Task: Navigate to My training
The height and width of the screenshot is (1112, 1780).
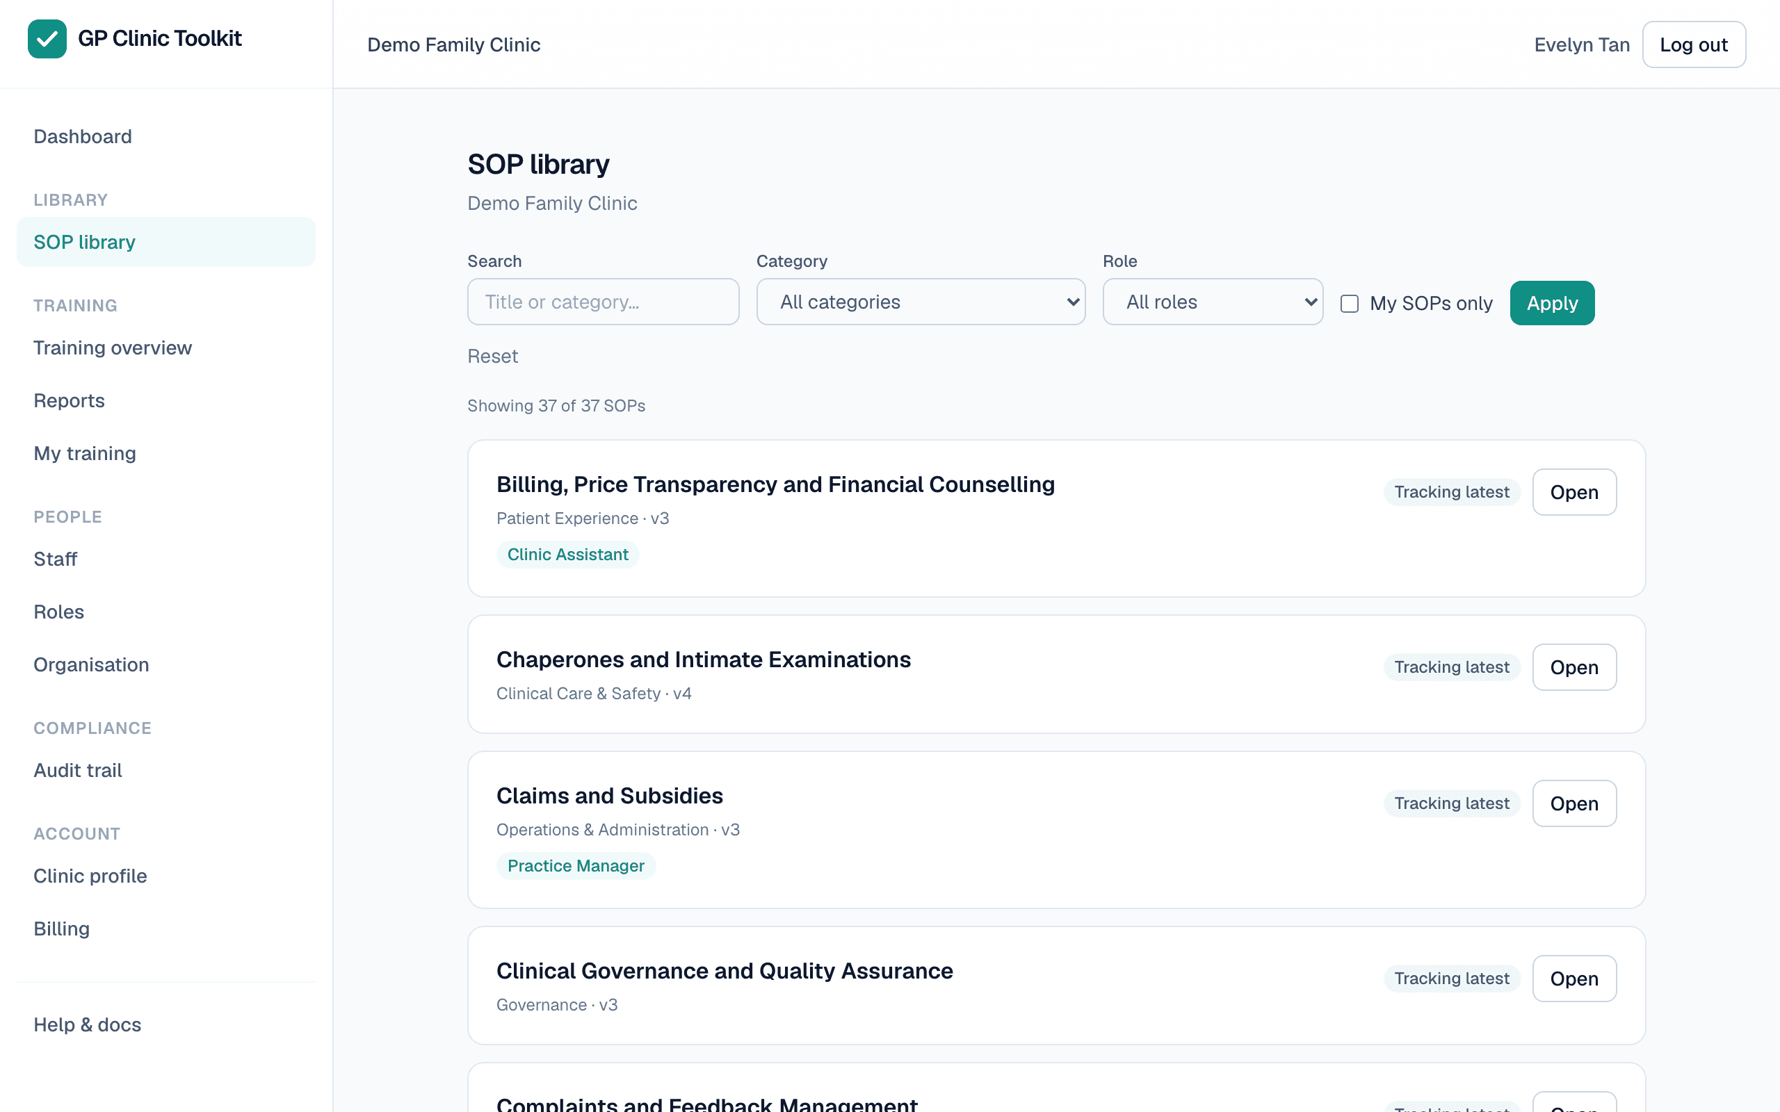Action: coord(166,454)
